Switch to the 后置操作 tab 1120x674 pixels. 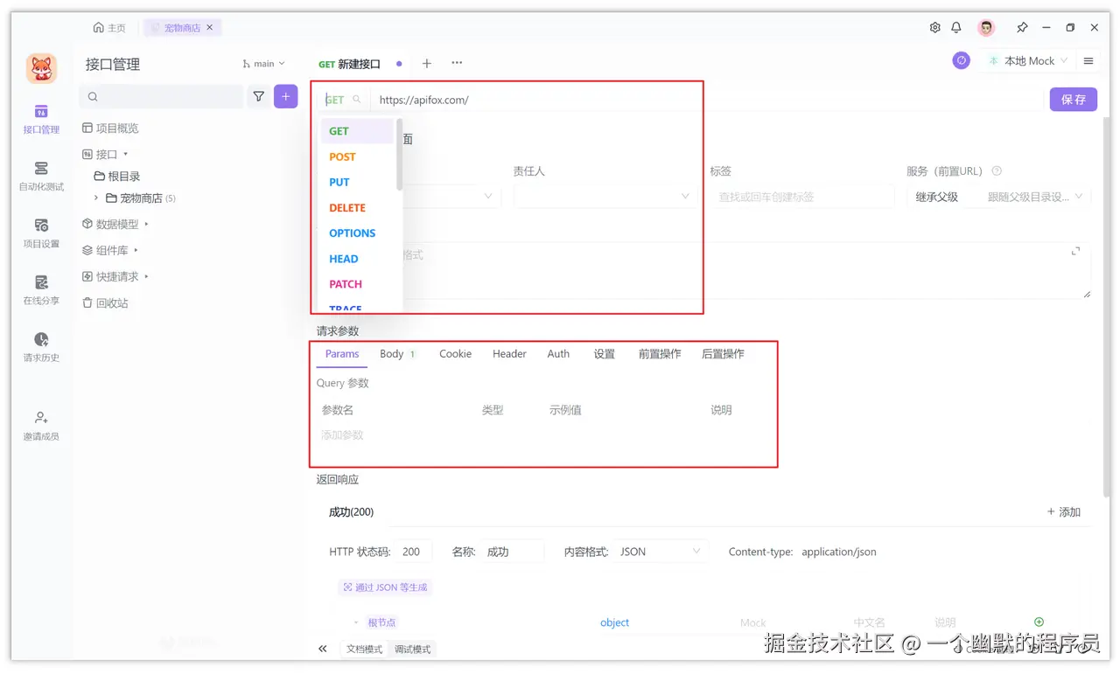click(723, 354)
